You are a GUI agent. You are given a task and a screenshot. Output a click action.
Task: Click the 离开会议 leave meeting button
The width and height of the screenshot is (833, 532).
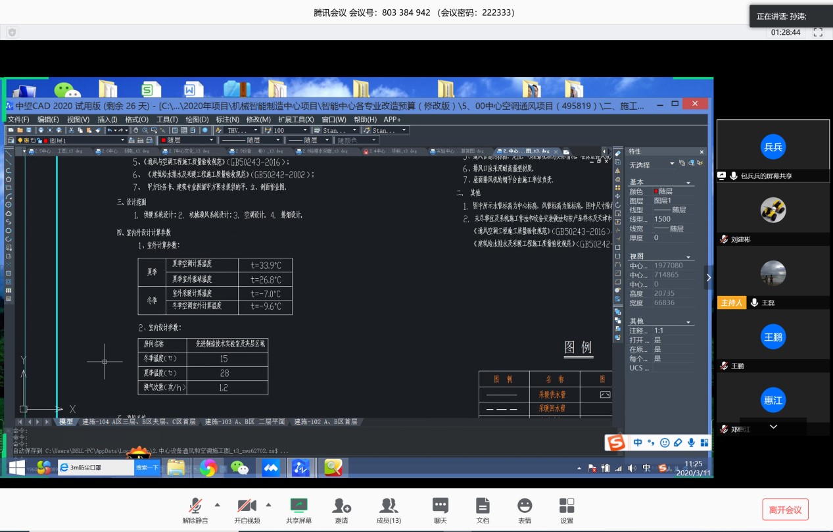coord(785,510)
